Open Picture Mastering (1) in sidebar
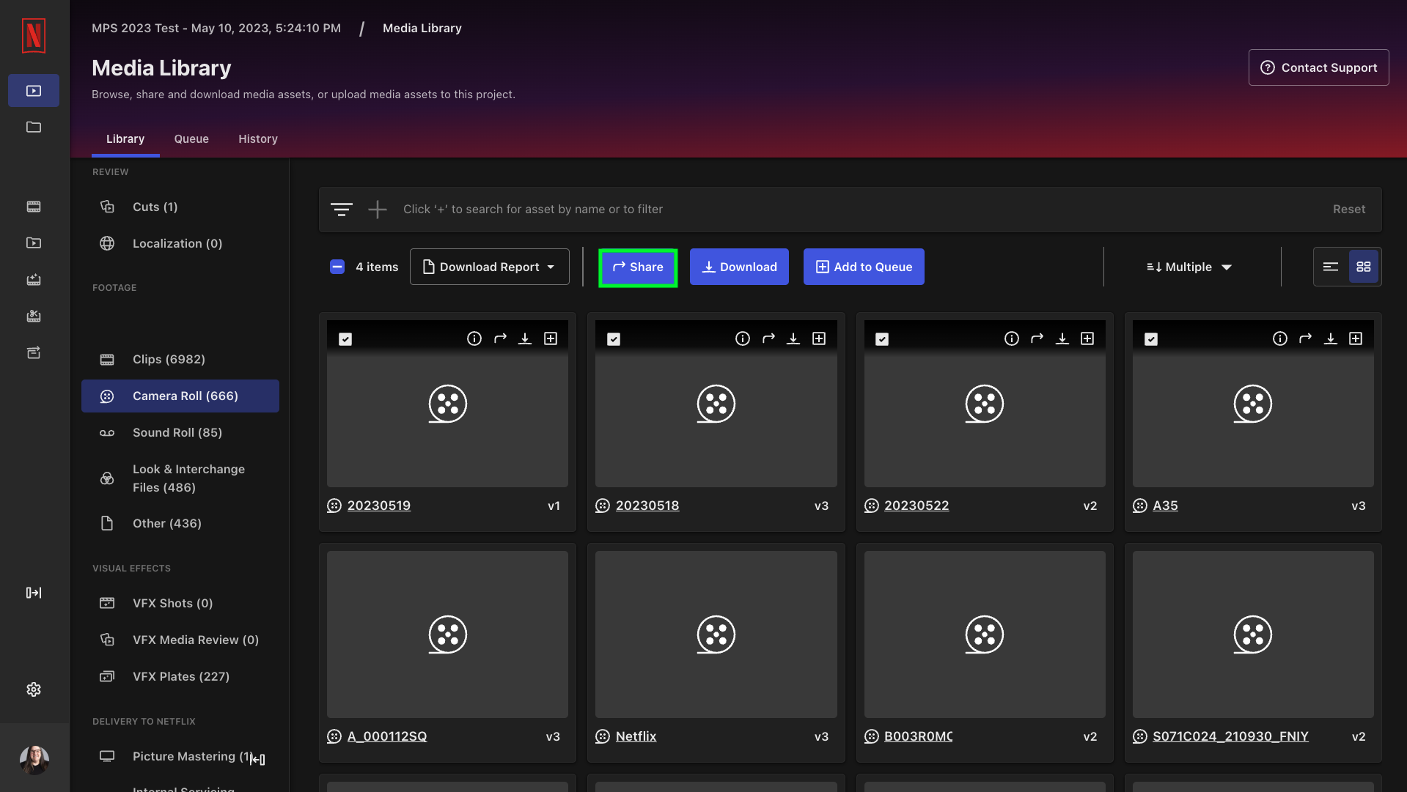Viewport: 1407px width, 792px height. 180,756
